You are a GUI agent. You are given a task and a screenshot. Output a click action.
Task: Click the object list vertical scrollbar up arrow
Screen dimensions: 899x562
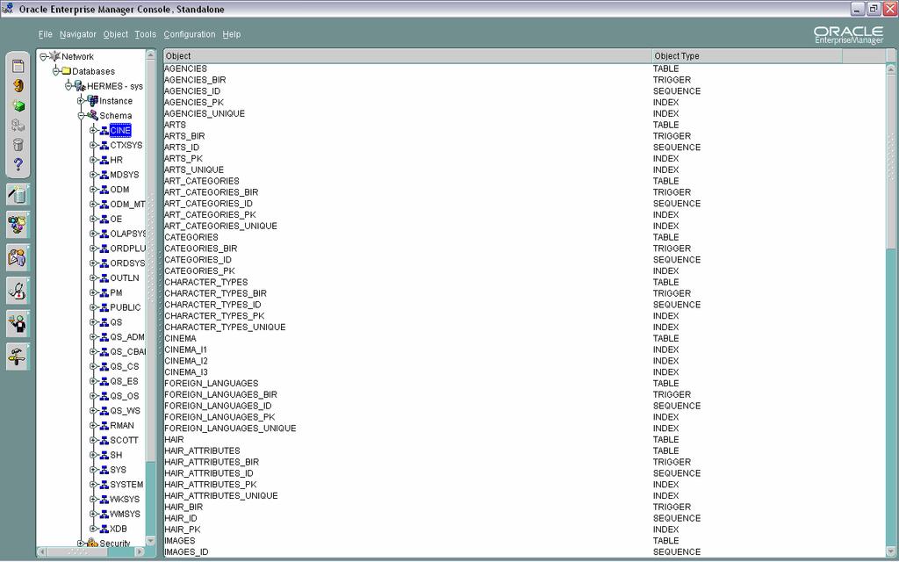pyautogui.click(x=891, y=68)
